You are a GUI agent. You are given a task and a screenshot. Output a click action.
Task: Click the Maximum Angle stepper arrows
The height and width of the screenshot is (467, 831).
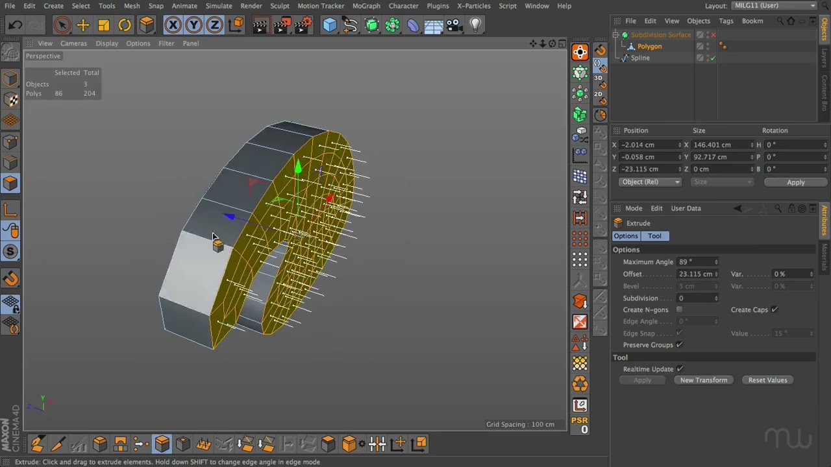[x=716, y=262]
